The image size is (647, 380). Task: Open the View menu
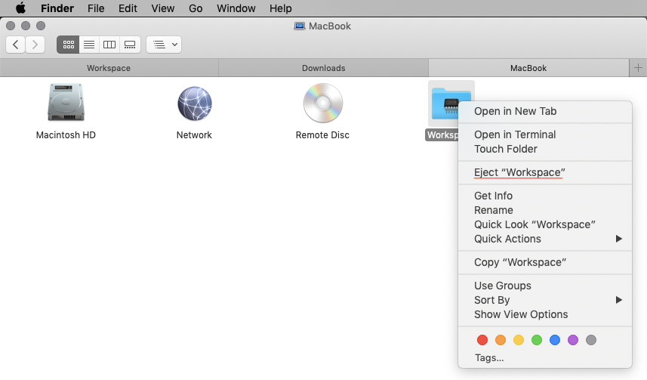pyautogui.click(x=162, y=8)
